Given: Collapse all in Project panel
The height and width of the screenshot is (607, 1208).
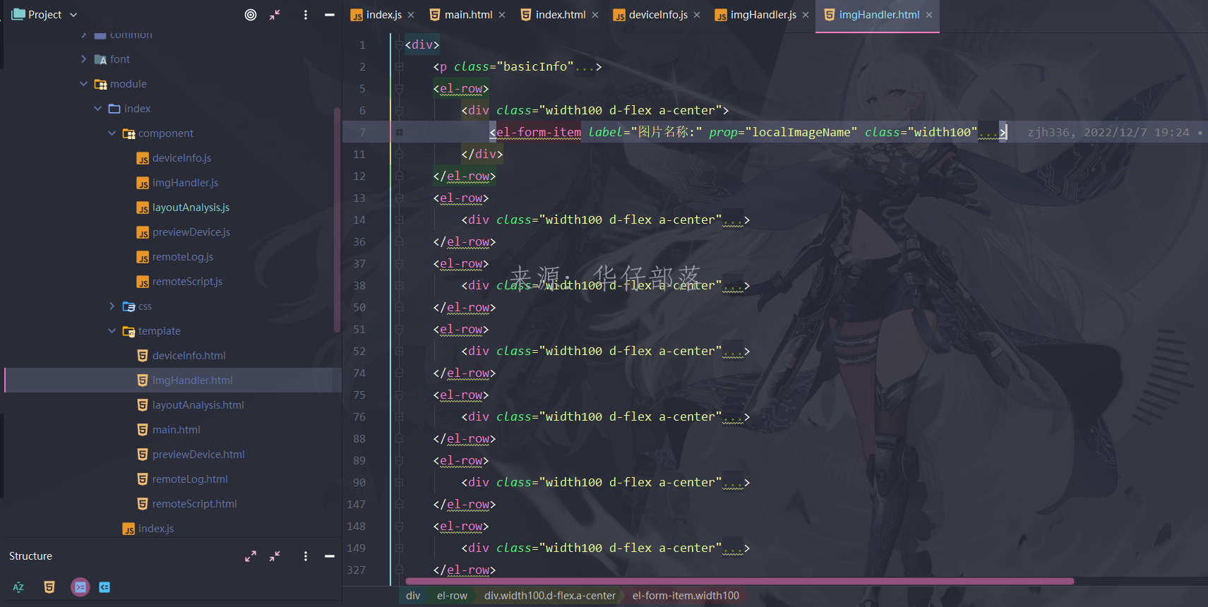Looking at the screenshot, I should (x=275, y=15).
